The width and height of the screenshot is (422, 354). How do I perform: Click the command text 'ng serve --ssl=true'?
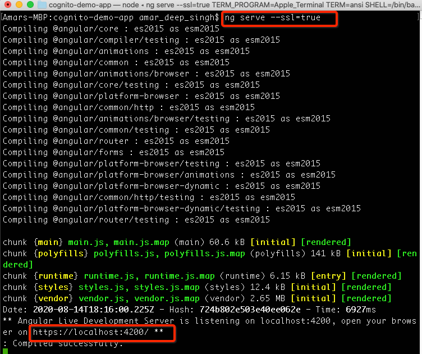pyautogui.click(x=272, y=17)
